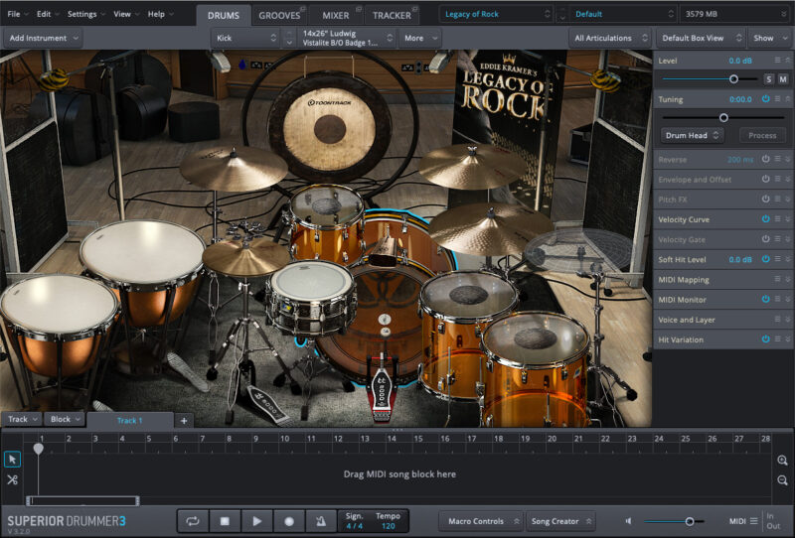The width and height of the screenshot is (795, 538).
Task: Open the MIDI menu icon in footer
Action: [753, 521]
